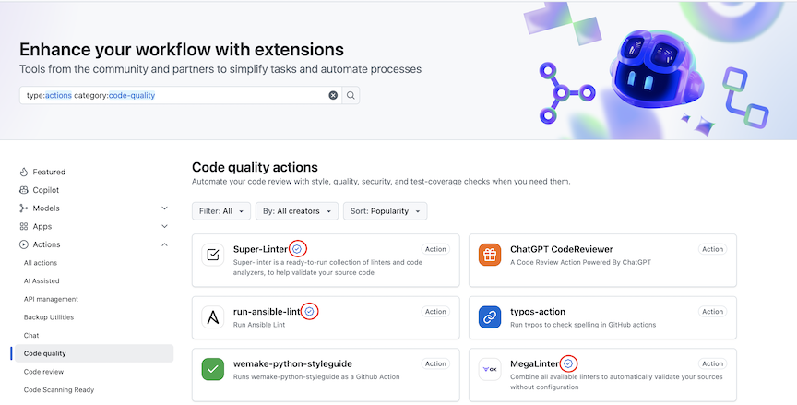Select Backup Utilities category
797x405 pixels.
49,317
